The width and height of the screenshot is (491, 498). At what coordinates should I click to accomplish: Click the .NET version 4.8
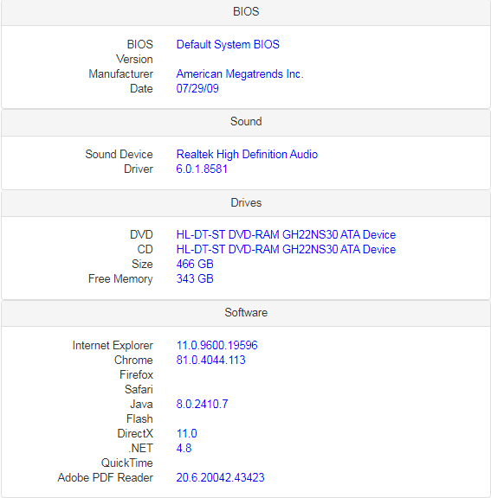coord(184,449)
